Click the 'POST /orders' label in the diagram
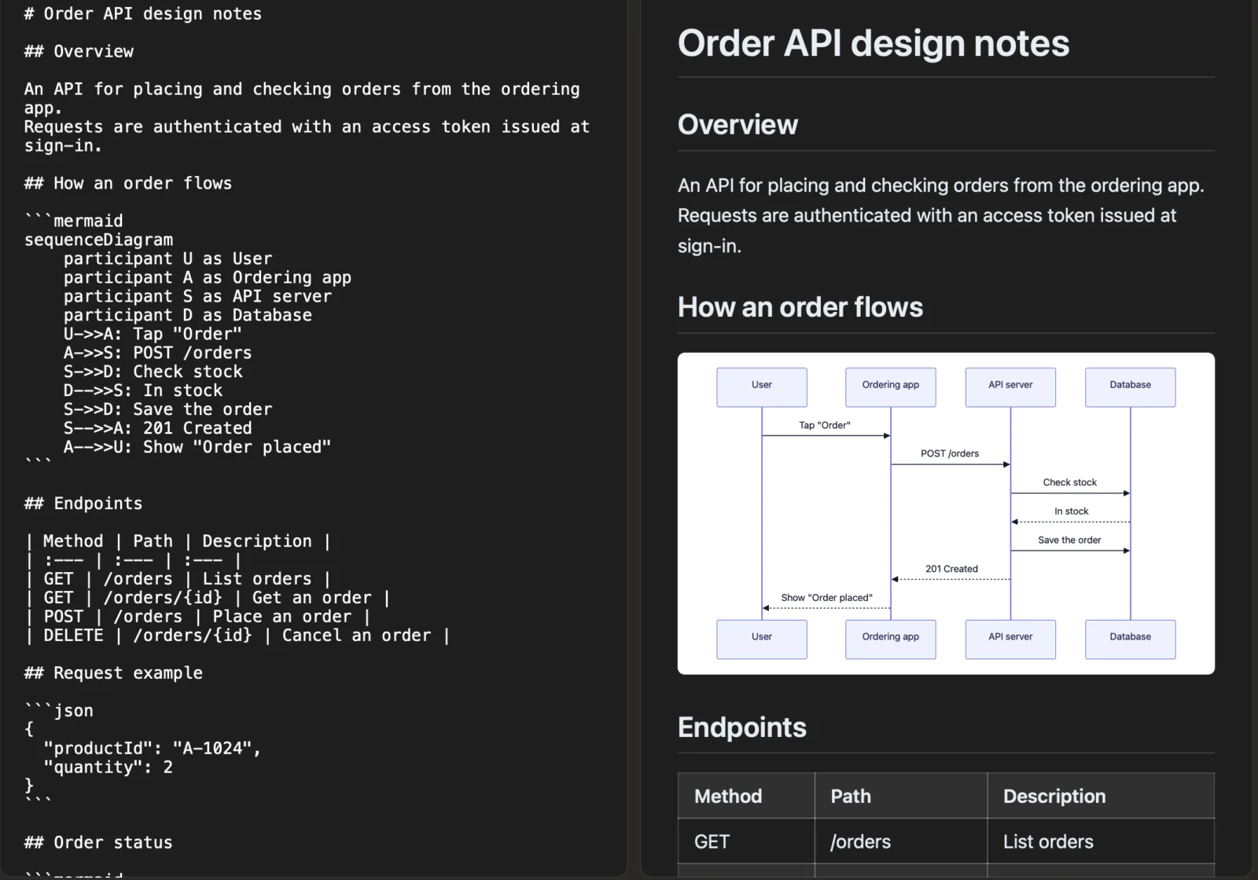This screenshot has height=880, width=1258. click(x=950, y=454)
